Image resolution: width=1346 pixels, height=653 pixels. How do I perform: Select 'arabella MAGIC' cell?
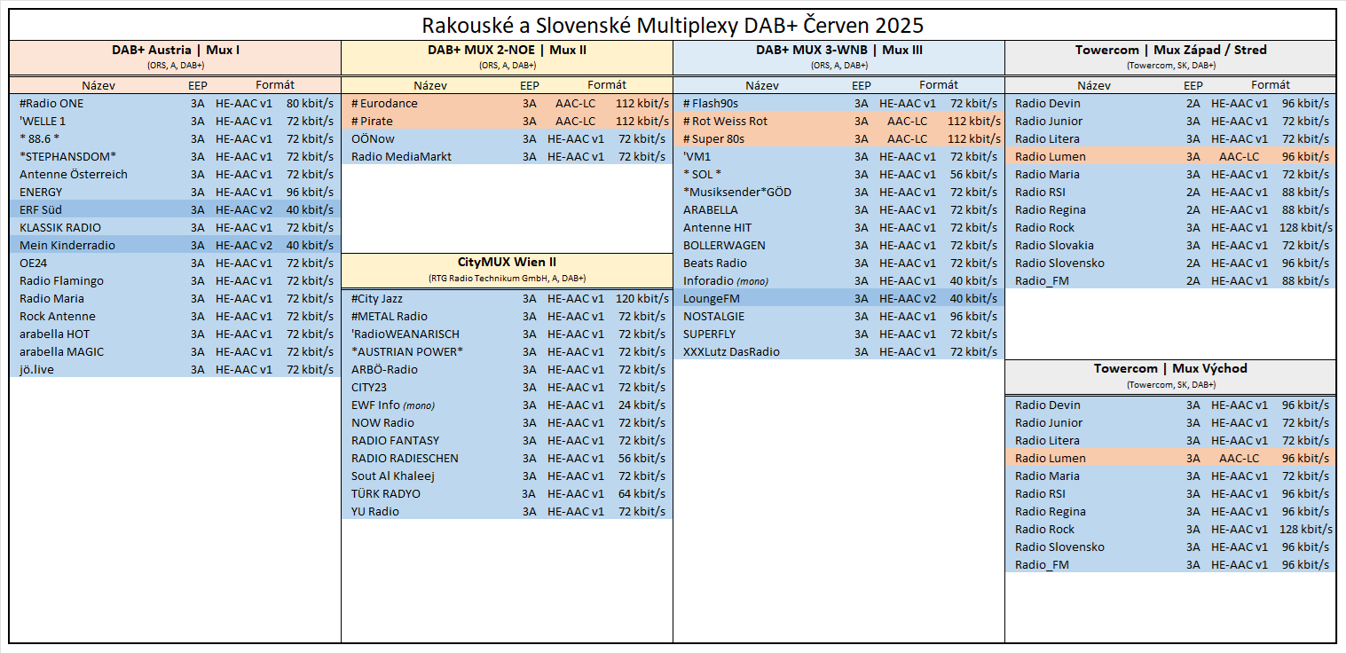pos(61,351)
